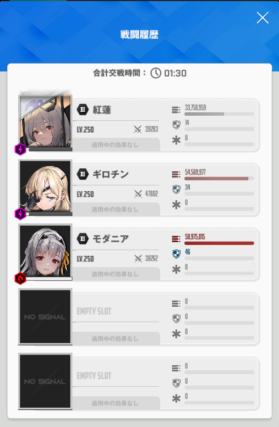Click モダニア's red damage bar
This screenshot has height=427, width=279.
click(x=219, y=243)
